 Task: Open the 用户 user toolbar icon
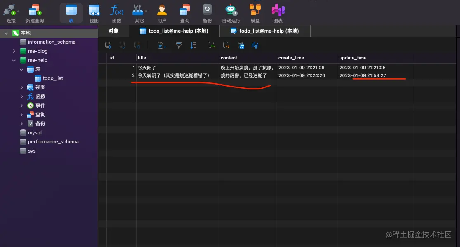(x=162, y=13)
